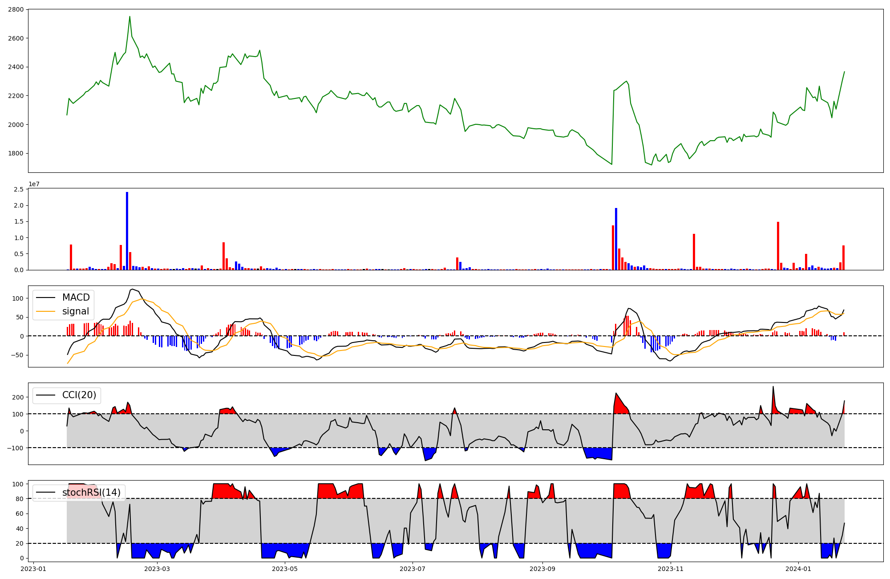Screen dimensions: 890x579
Task: Click the 2800 price axis label
Action: coord(16,9)
